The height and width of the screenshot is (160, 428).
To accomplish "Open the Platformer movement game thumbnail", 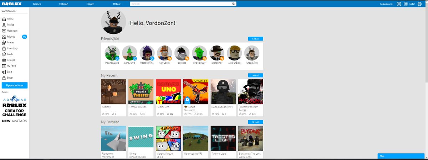I will pyautogui.click(x=114, y=138).
